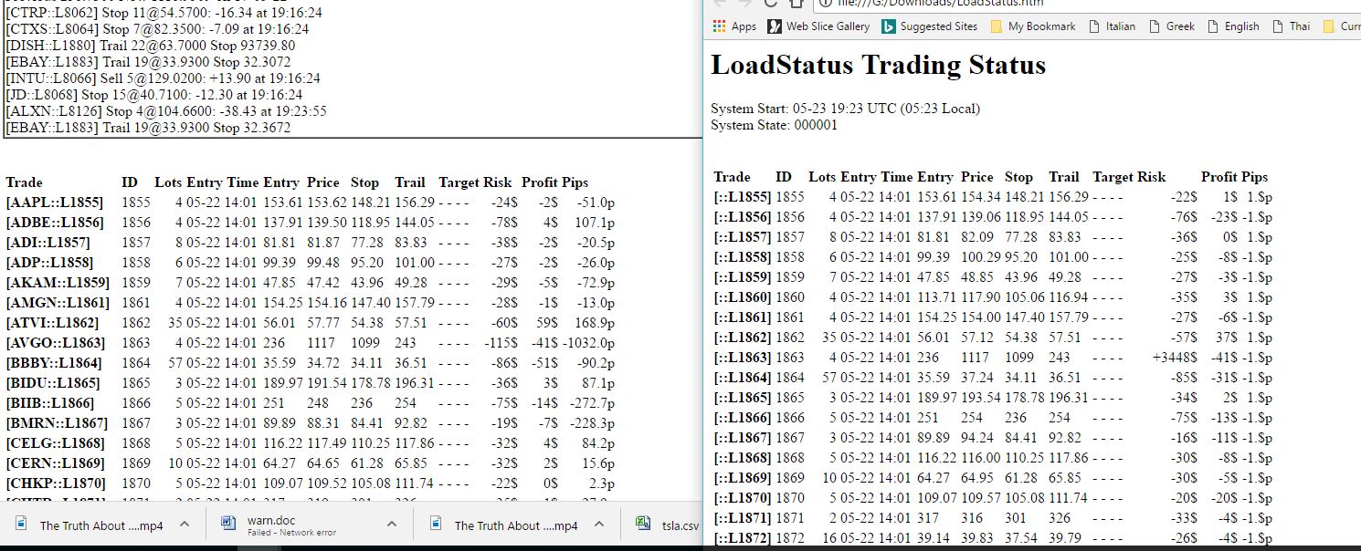Viewport: 1361px width, 551px height.
Task: Click the Bing icon for Suggested Sites
Action: pyautogui.click(x=889, y=26)
